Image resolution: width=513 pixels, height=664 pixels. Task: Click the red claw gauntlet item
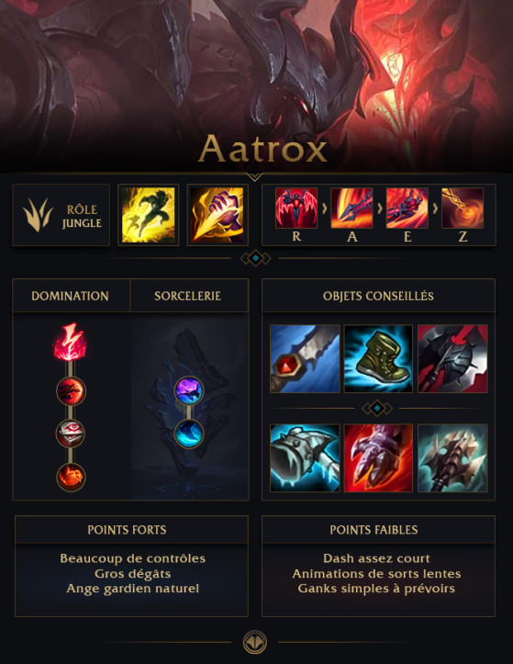(x=378, y=458)
